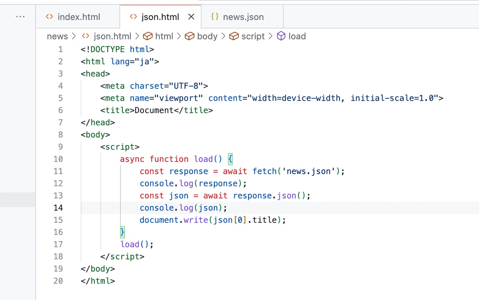The height and width of the screenshot is (300, 479).
Task: Open the html breadcrumb element
Action: coord(164,36)
